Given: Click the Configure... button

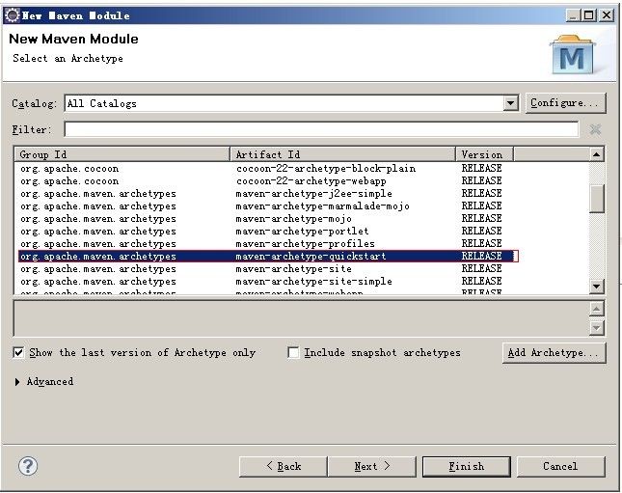Looking at the screenshot, I should coord(566,103).
